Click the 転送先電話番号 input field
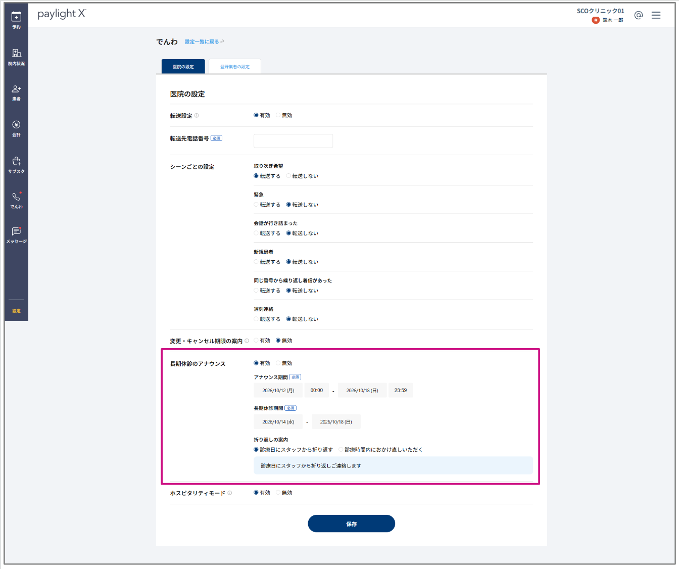Image resolution: width=679 pixels, height=569 pixels. point(293,141)
